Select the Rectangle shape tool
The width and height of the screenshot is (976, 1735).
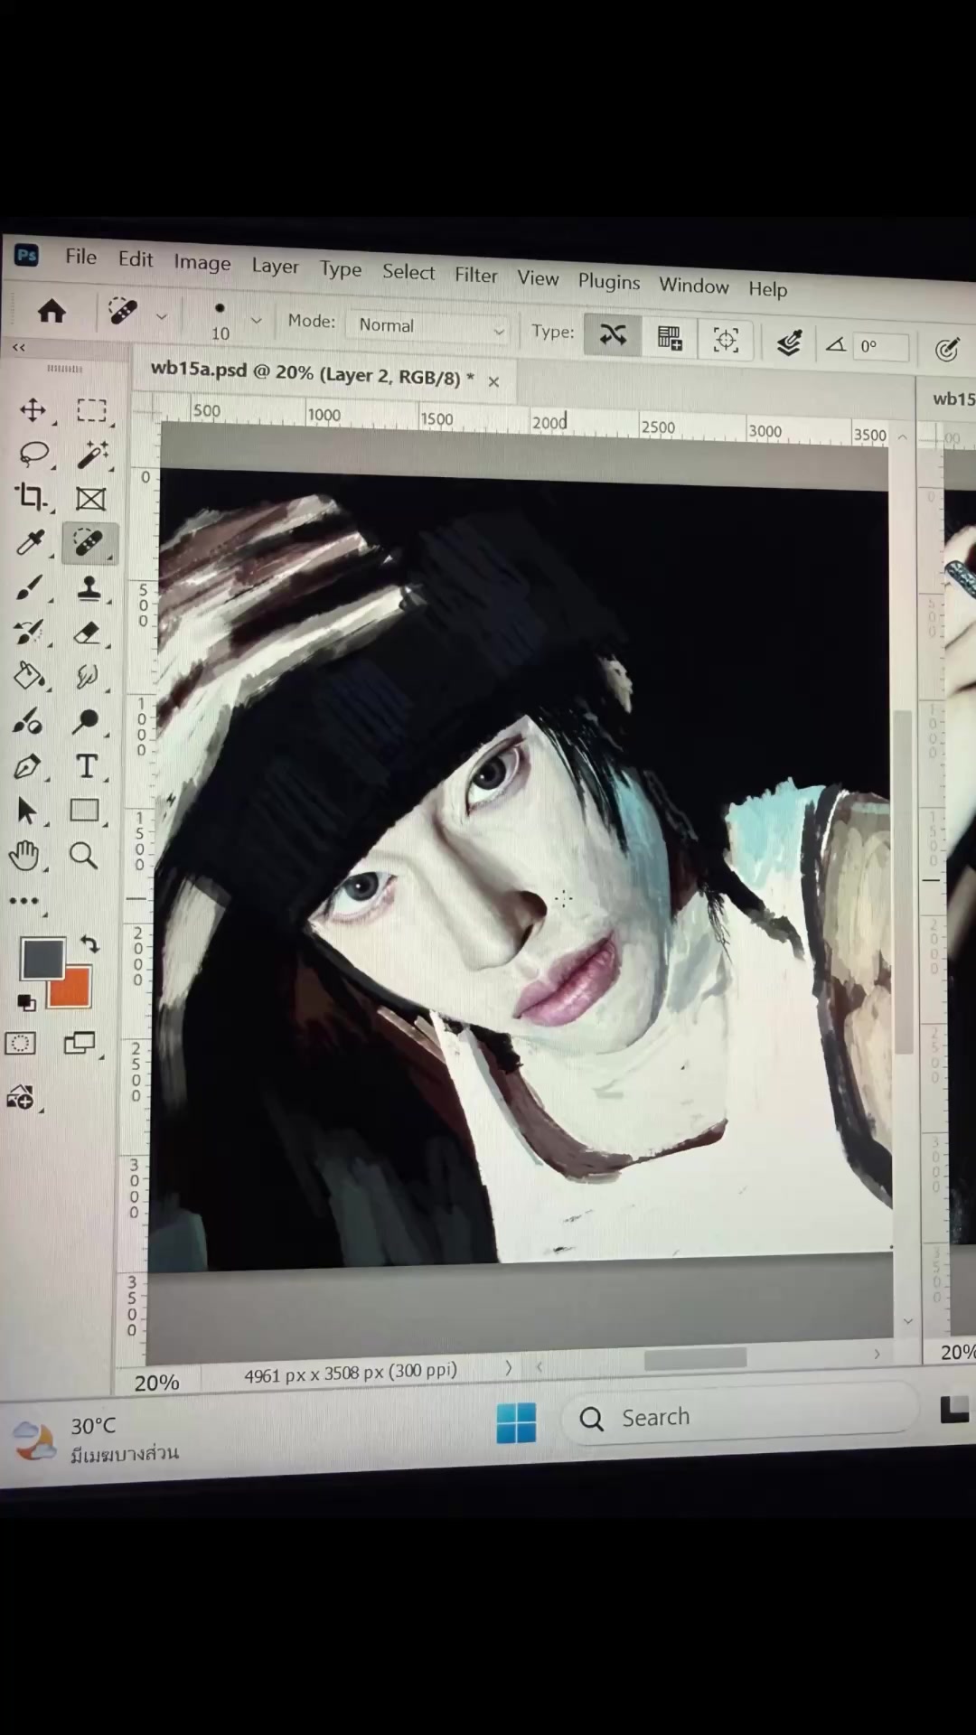coord(85,811)
